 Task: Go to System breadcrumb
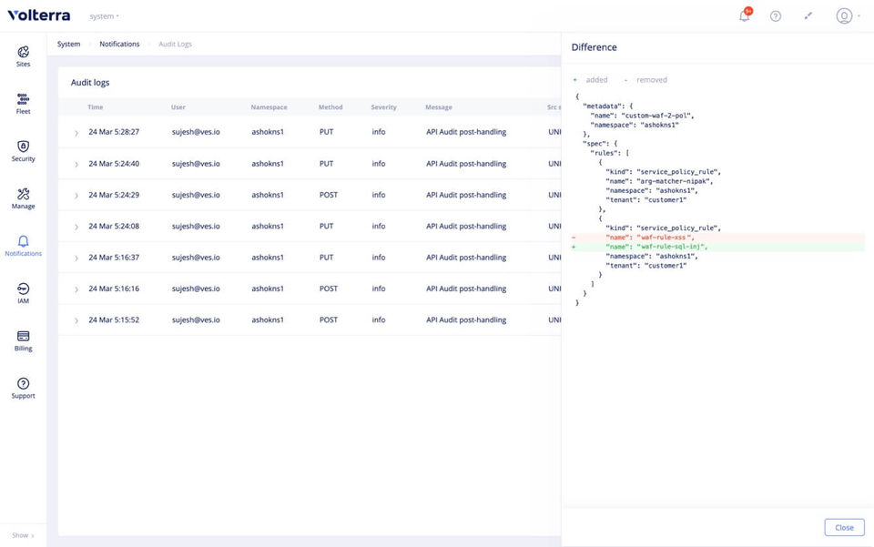pos(68,44)
